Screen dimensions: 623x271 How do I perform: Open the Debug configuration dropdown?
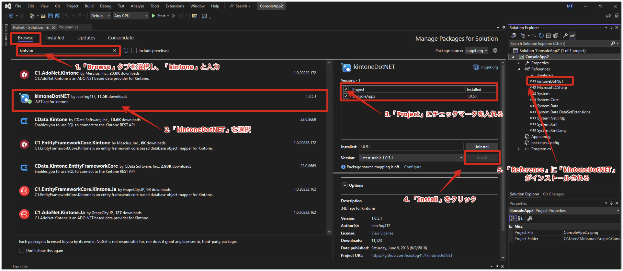pyautogui.click(x=100, y=16)
